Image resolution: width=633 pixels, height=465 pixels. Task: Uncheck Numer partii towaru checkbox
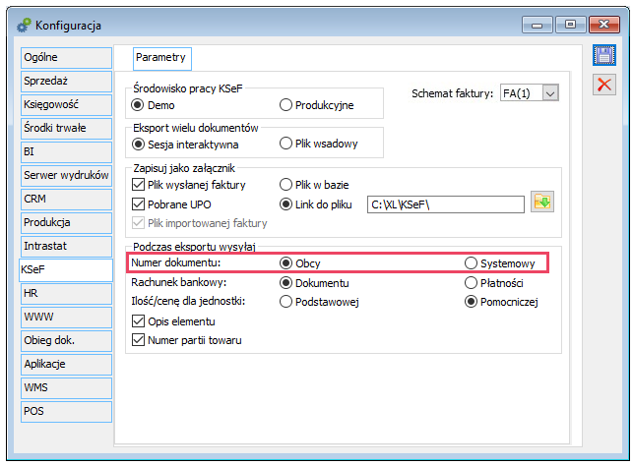[x=138, y=339]
